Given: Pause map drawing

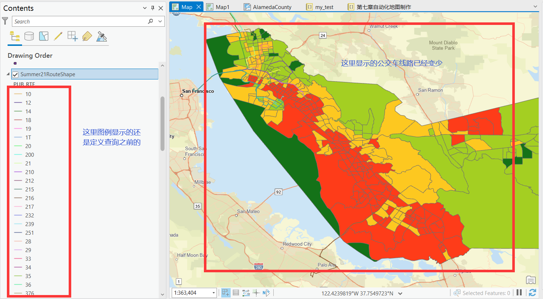Looking at the screenshot, I should [x=519, y=292].
